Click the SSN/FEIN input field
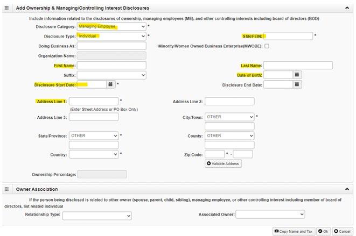The height and width of the screenshot is (236, 356). pos(288,36)
